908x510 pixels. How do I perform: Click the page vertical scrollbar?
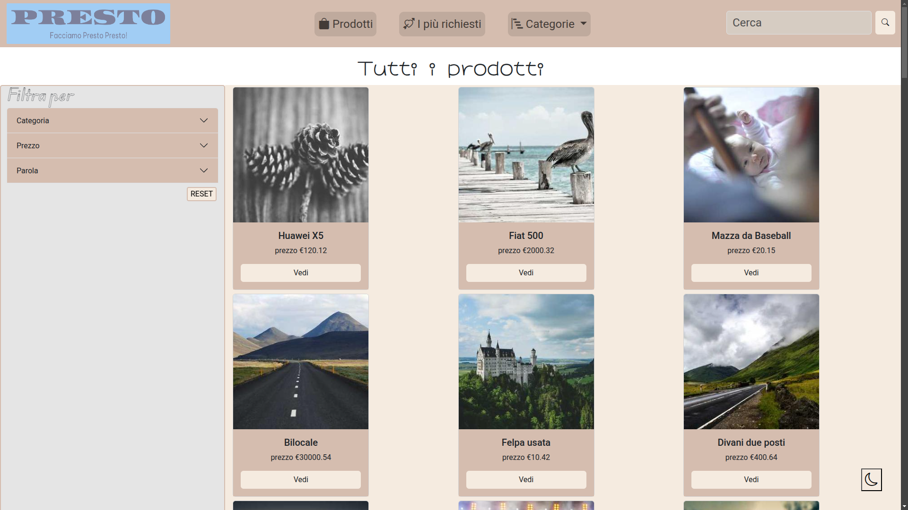pyautogui.click(x=904, y=255)
